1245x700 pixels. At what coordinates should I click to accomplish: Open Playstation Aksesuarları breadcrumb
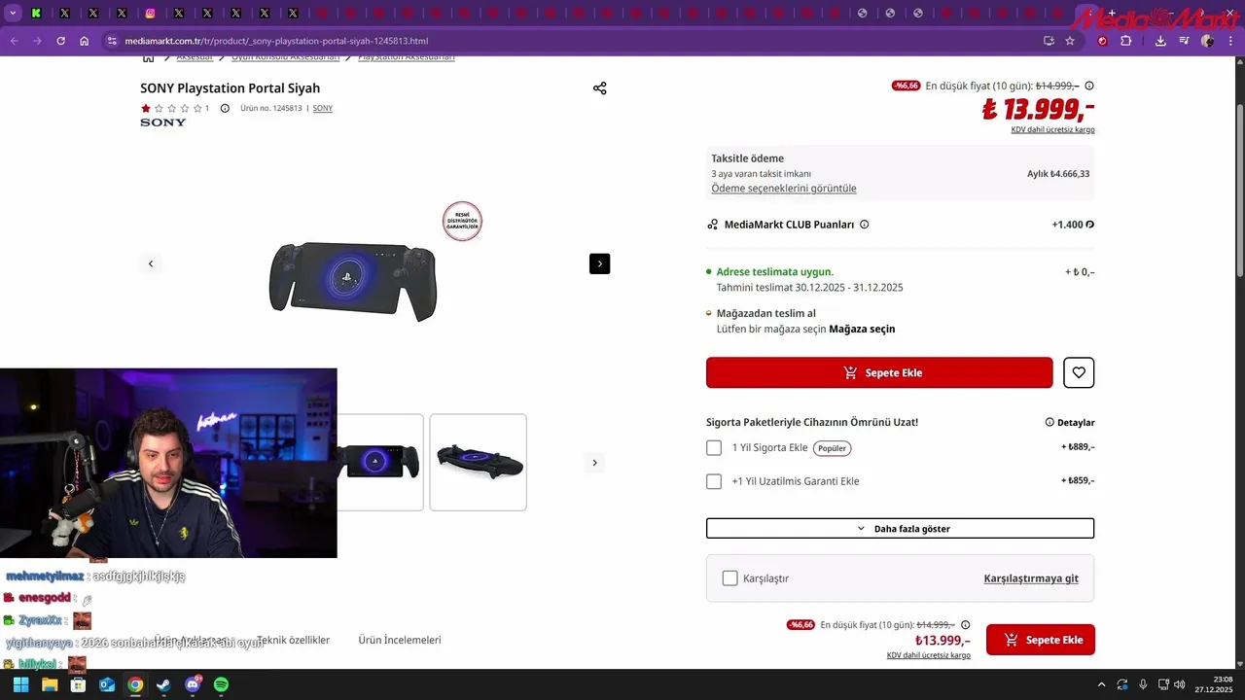pos(407,58)
